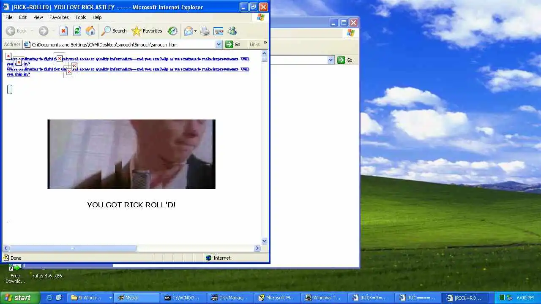
Task: Click the horizontal scrollbar left arrow
Action: tap(6, 248)
